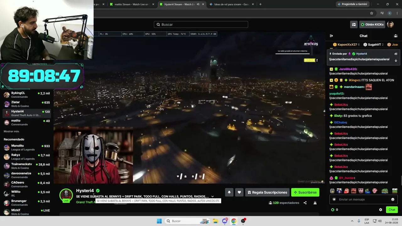Click the iDuty username in chat
402x226 pixels.
click(338, 116)
